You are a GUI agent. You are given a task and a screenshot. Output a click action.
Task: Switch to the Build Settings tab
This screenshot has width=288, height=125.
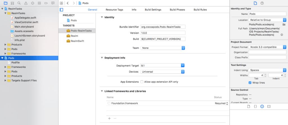[153, 10]
